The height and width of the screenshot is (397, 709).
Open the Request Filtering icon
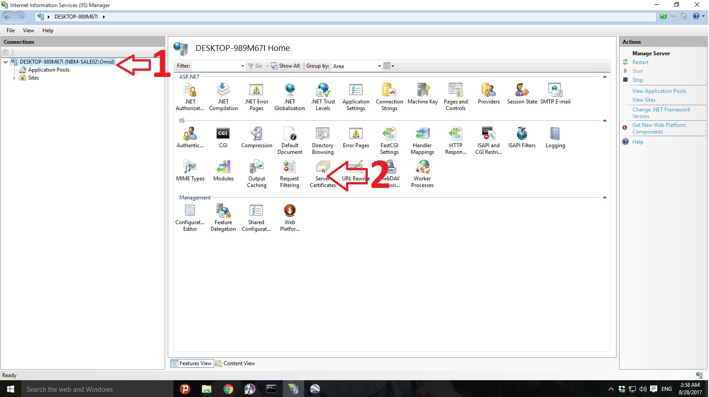click(289, 174)
